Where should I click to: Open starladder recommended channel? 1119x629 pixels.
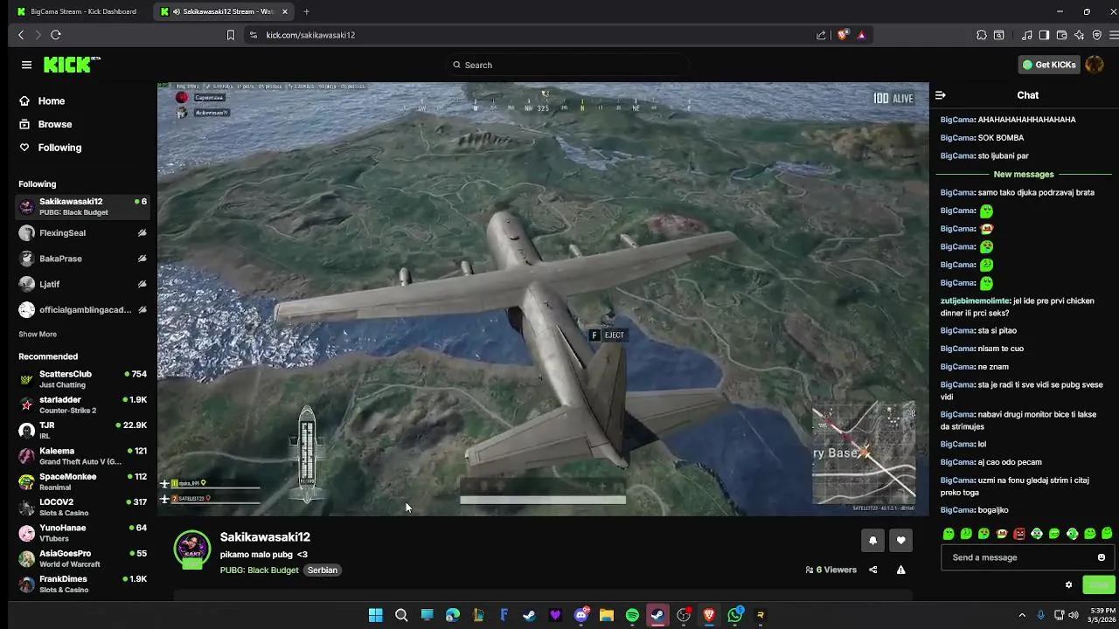click(x=82, y=404)
